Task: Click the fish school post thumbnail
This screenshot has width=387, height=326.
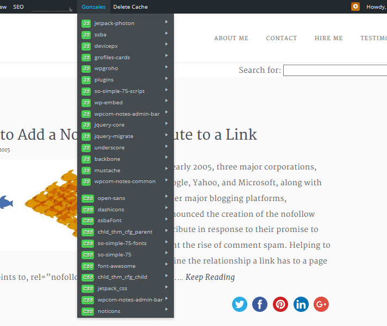Action: [39, 205]
